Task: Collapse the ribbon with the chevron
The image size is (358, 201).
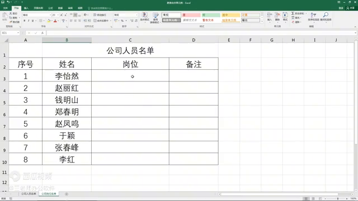Action: point(355,27)
